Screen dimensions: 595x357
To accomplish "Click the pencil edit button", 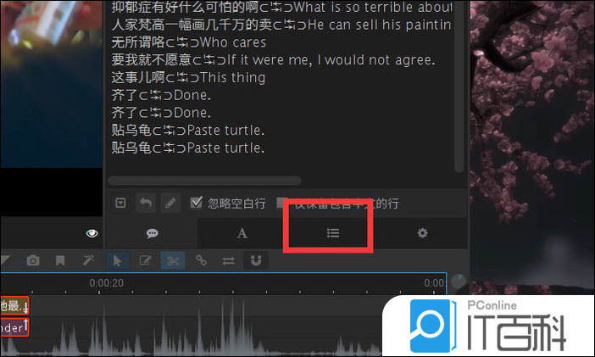I will 170,203.
